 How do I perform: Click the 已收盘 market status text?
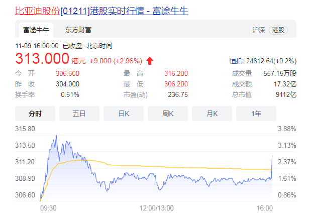click(x=72, y=46)
